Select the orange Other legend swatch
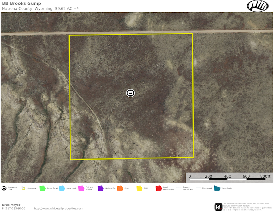Screen dimensions: 274x212 pos(120,188)
